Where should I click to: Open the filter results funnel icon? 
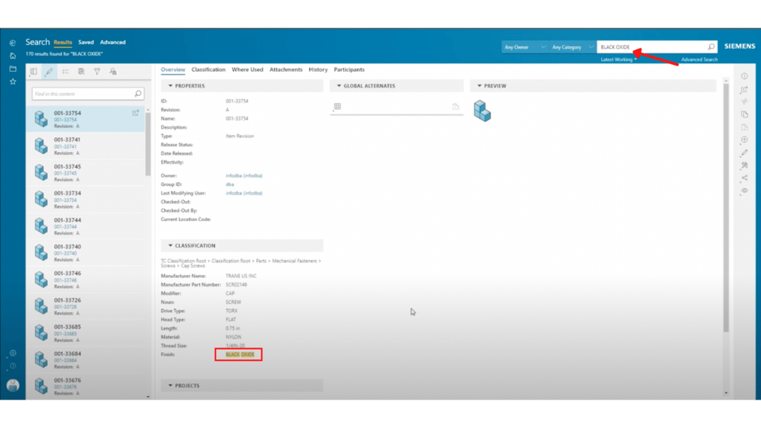click(97, 71)
